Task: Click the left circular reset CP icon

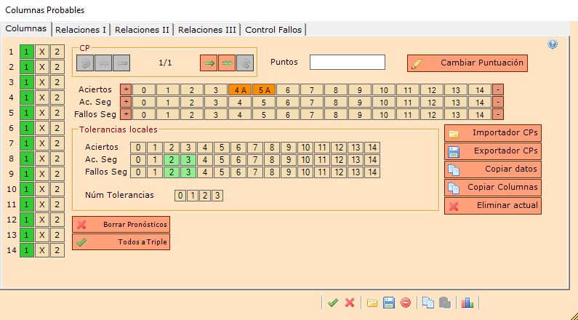Action: tap(85, 63)
